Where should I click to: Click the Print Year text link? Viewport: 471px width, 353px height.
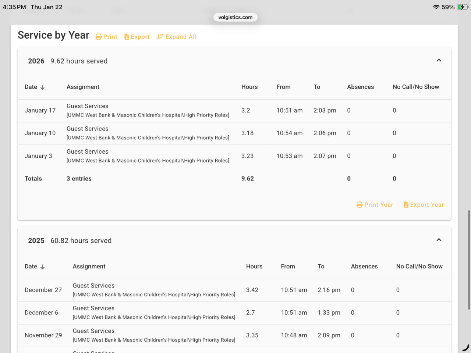[x=379, y=205]
